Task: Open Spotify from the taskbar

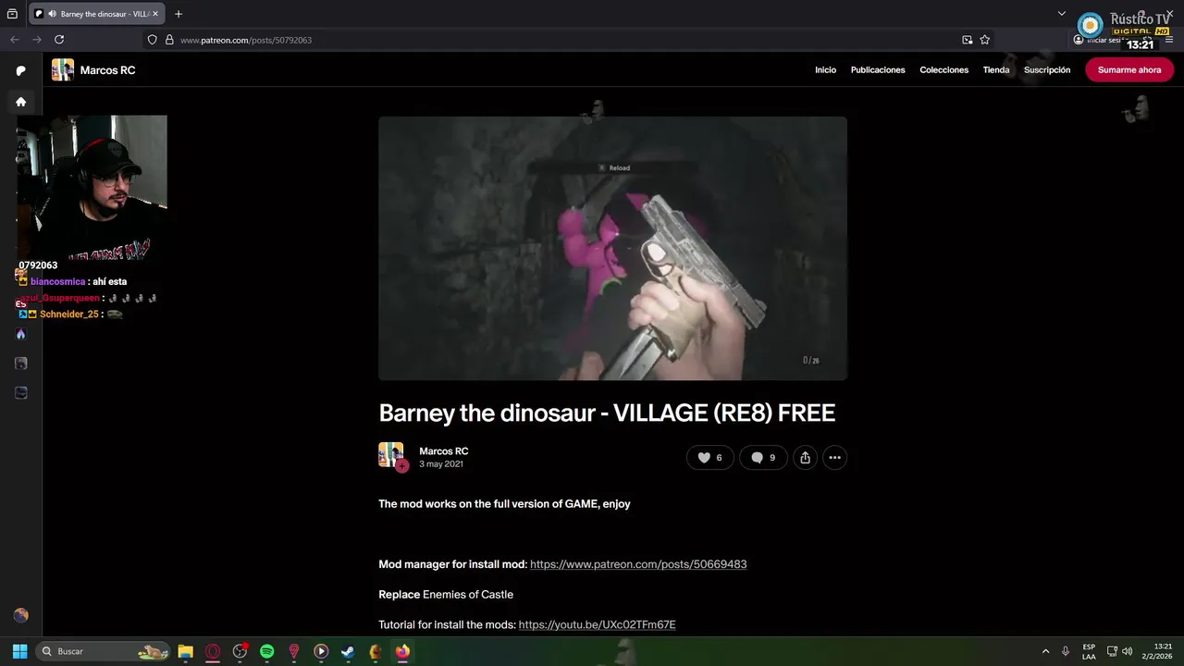Action: (266, 651)
